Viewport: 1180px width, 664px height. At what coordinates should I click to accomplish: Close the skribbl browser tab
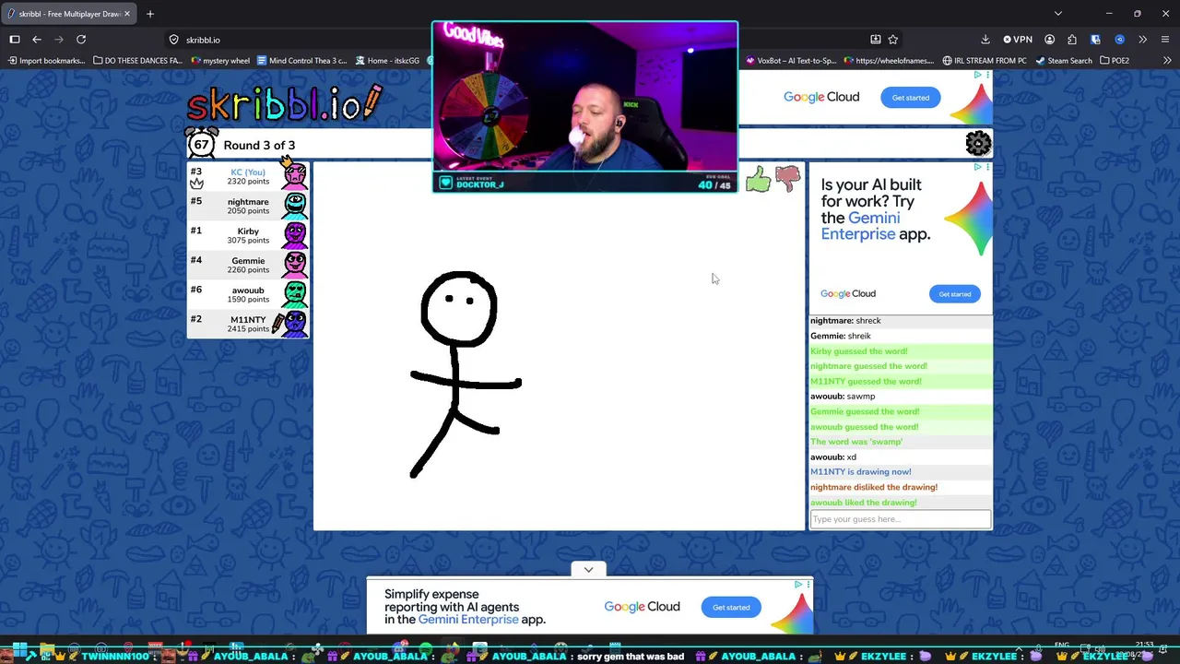pos(127,14)
